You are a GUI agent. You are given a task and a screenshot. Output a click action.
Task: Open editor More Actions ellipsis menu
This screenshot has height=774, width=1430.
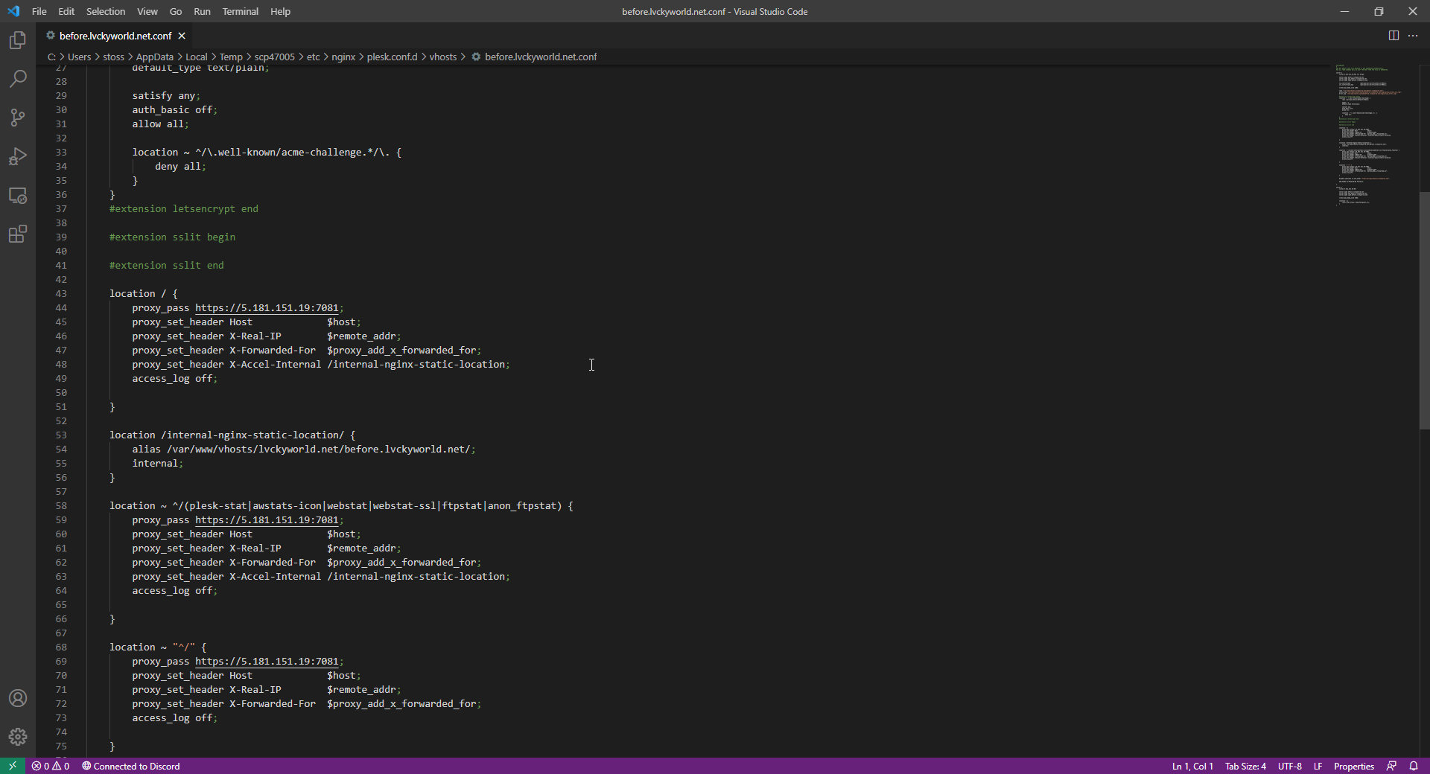pyautogui.click(x=1413, y=36)
